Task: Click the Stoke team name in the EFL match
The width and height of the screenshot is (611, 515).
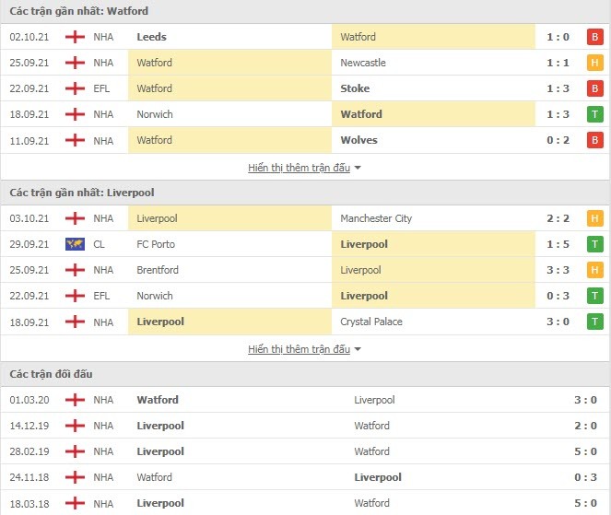Action: tap(355, 88)
